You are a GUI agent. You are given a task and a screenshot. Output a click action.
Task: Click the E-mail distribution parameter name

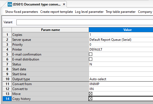(x=50, y=59)
